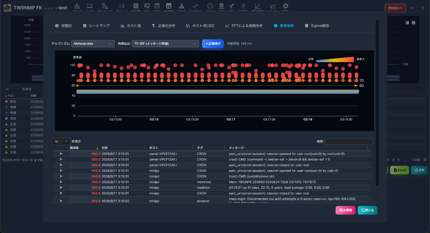This screenshot has width=430, height=233.
Task: Click the second chart tool icon in background
Action: tap(414, 23)
